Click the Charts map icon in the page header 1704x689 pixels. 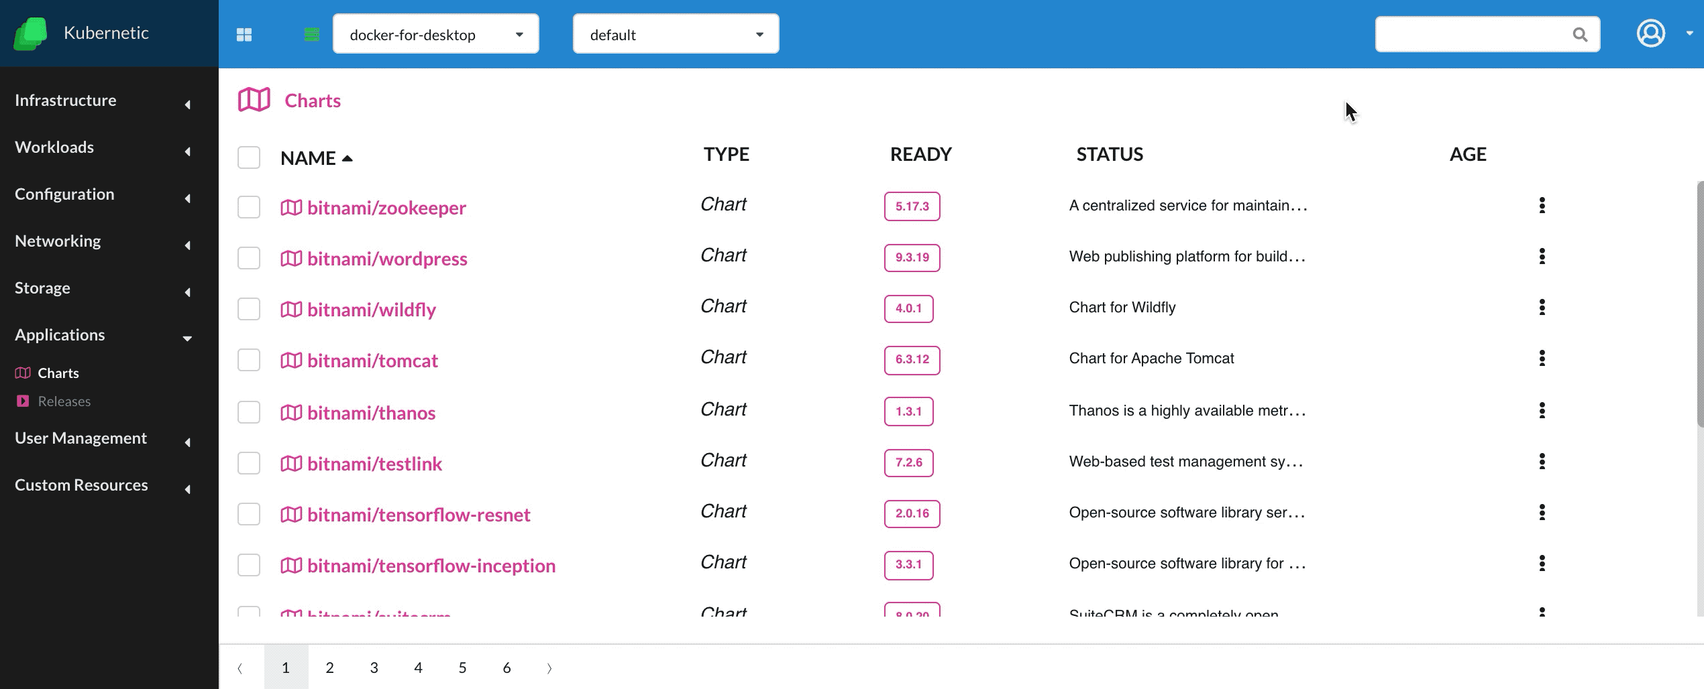click(254, 100)
